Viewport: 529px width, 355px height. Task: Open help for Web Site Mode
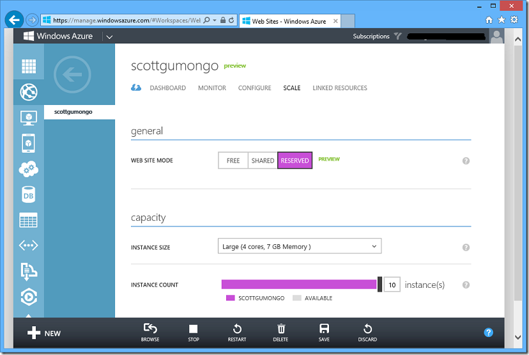tap(466, 161)
